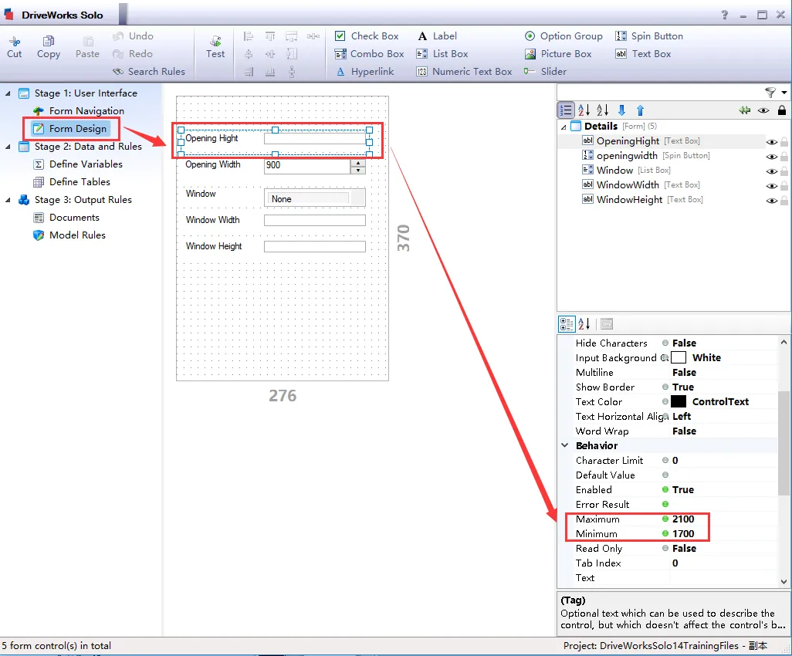Add a Picture Box control
Viewport: 792px width, 656px height.
pyautogui.click(x=557, y=54)
